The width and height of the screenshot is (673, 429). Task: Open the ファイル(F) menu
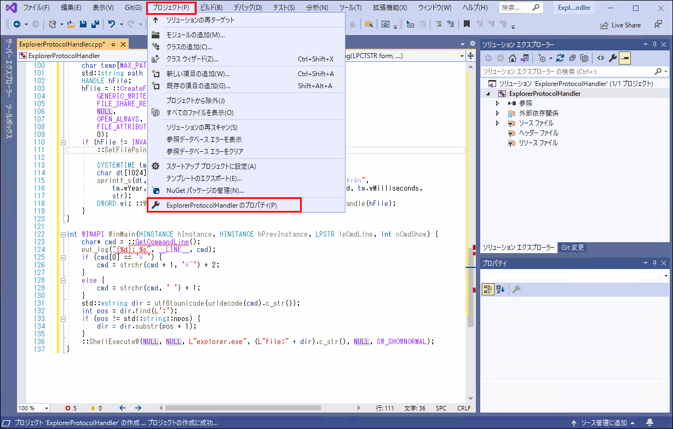click(x=36, y=8)
